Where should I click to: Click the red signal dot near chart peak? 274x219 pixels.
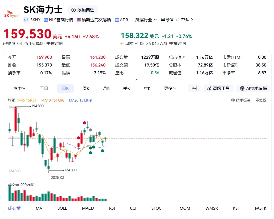coord(85,123)
